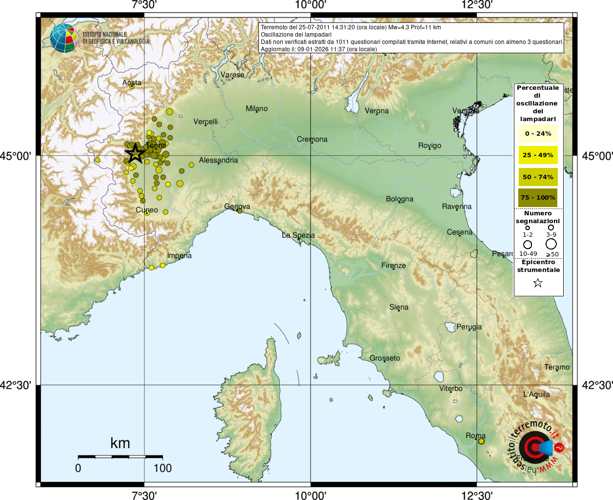This screenshot has height=500, width=613.
Task: Click the L'Aquila city label
Action: [536, 394]
